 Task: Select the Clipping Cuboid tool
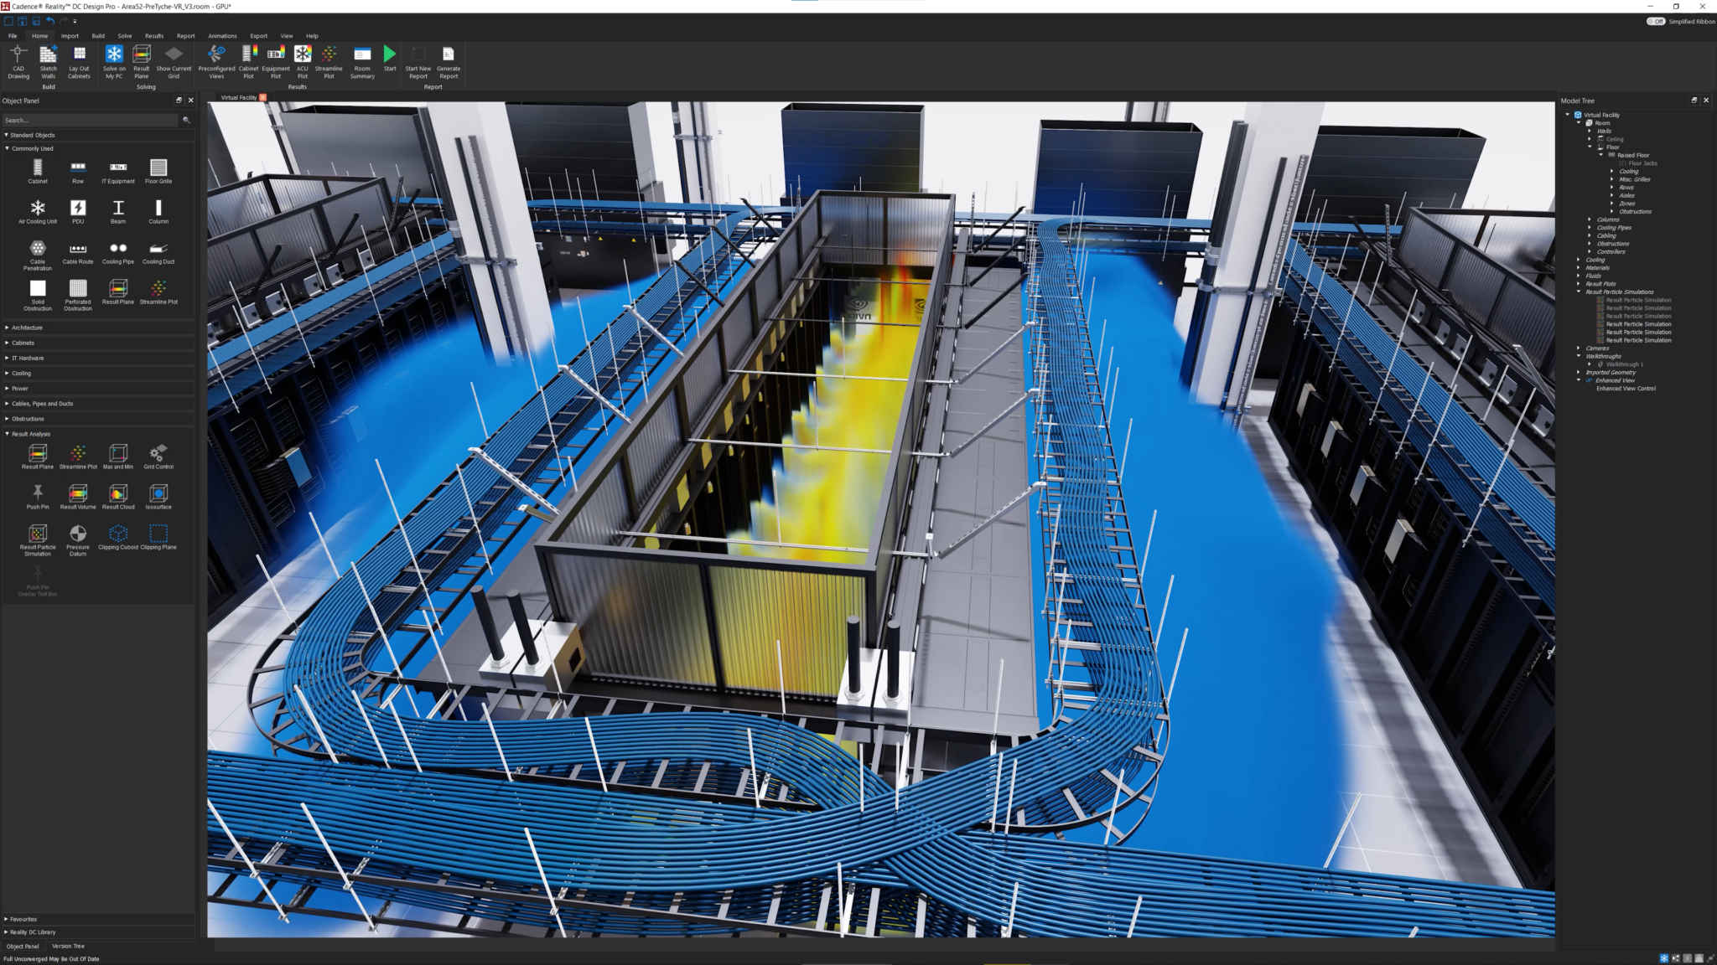pyautogui.click(x=118, y=537)
